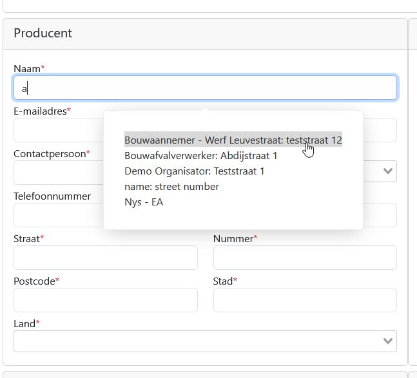This screenshot has width=417, height=378.
Task: Click the Producent panel header
Action: (43, 33)
